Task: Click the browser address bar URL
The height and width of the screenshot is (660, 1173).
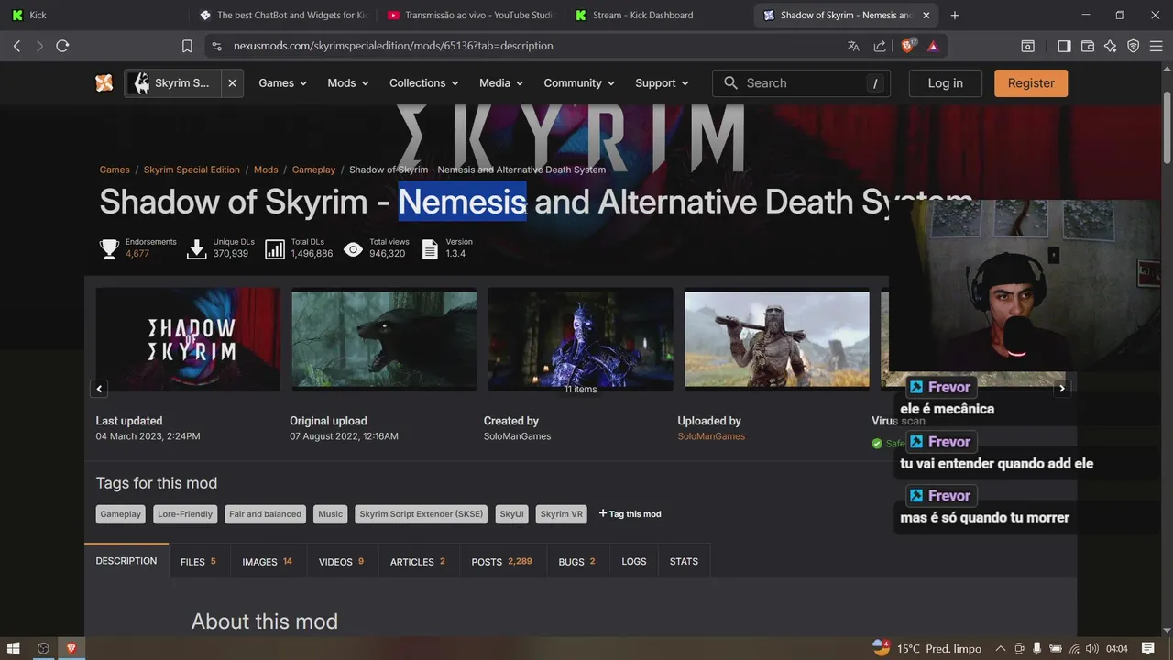Action: [x=393, y=46]
